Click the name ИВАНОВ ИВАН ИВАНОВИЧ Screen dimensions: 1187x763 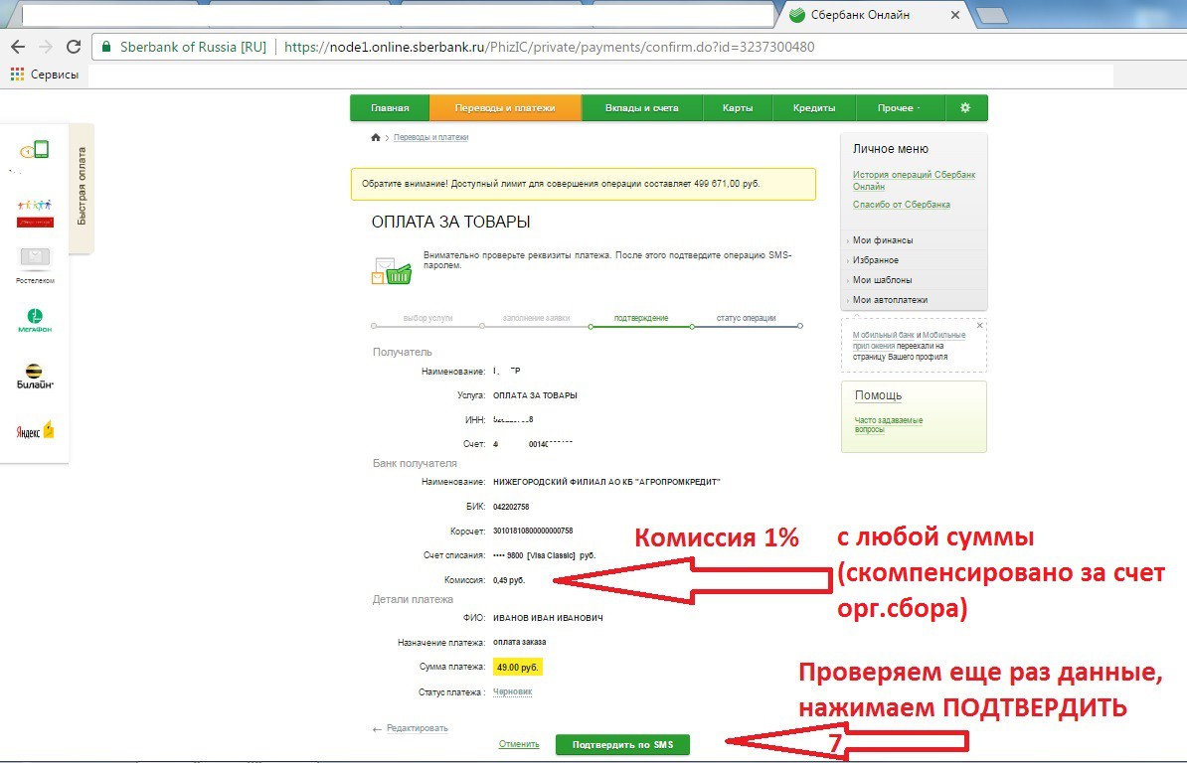[x=548, y=618]
